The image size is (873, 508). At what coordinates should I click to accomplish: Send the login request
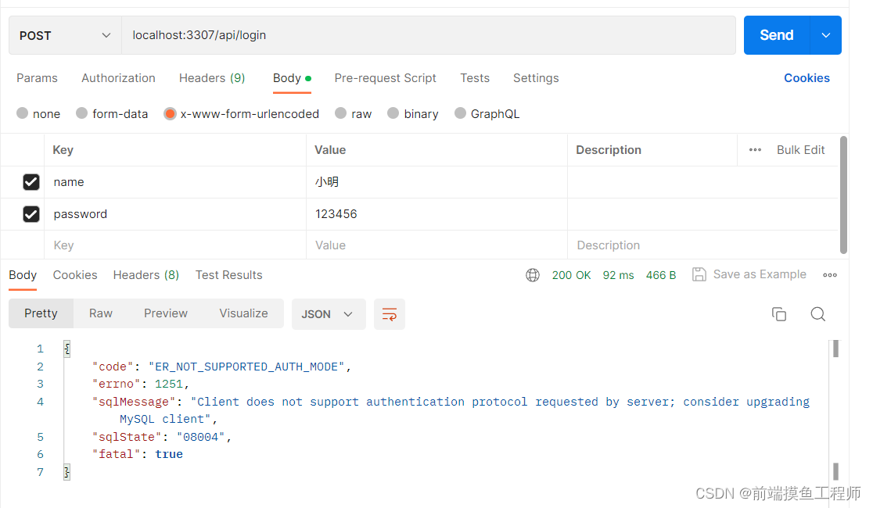(776, 35)
